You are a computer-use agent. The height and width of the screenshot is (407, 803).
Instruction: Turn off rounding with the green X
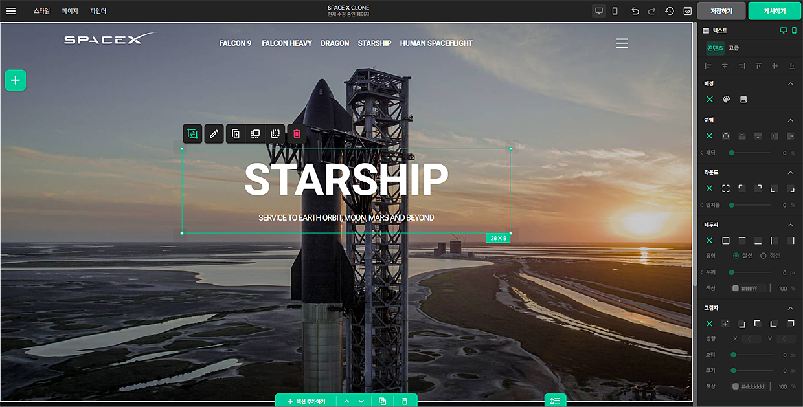click(709, 188)
